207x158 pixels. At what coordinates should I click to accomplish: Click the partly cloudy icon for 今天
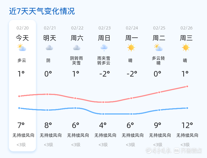[22, 48]
